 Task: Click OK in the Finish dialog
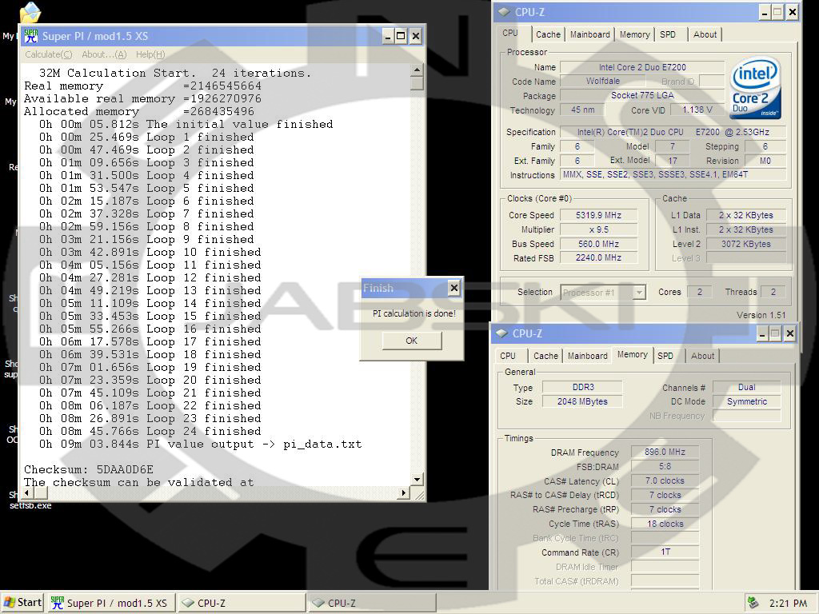point(412,341)
